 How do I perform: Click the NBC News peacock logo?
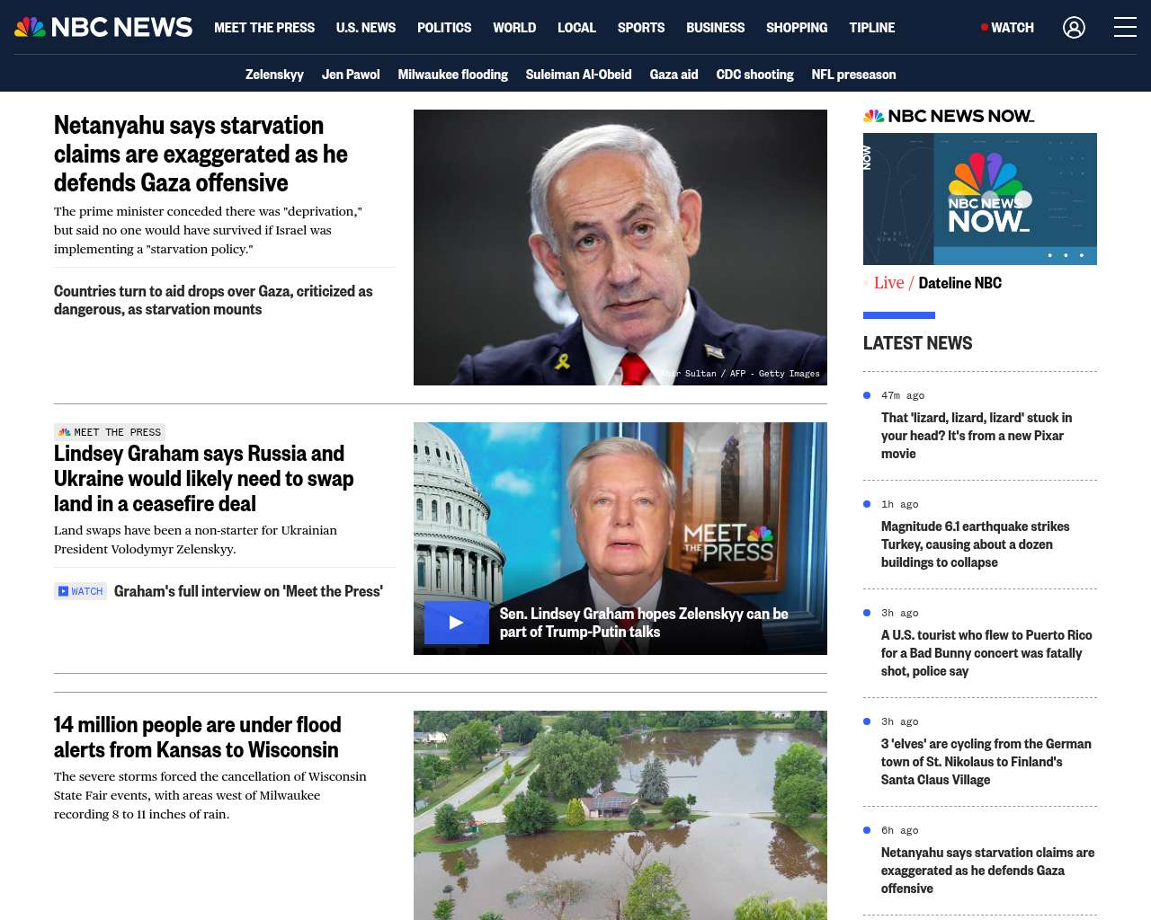pyautogui.click(x=103, y=27)
